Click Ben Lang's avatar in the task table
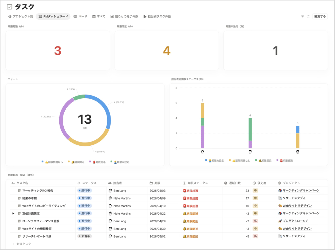The image size is (335, 250). [111, 191]
